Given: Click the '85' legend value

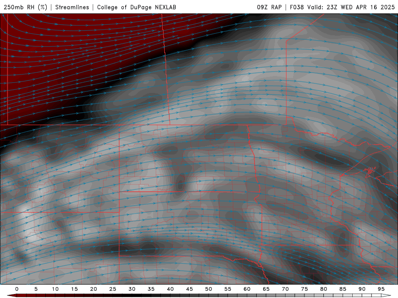Looking at the screenshot, I should coord(343,289).
